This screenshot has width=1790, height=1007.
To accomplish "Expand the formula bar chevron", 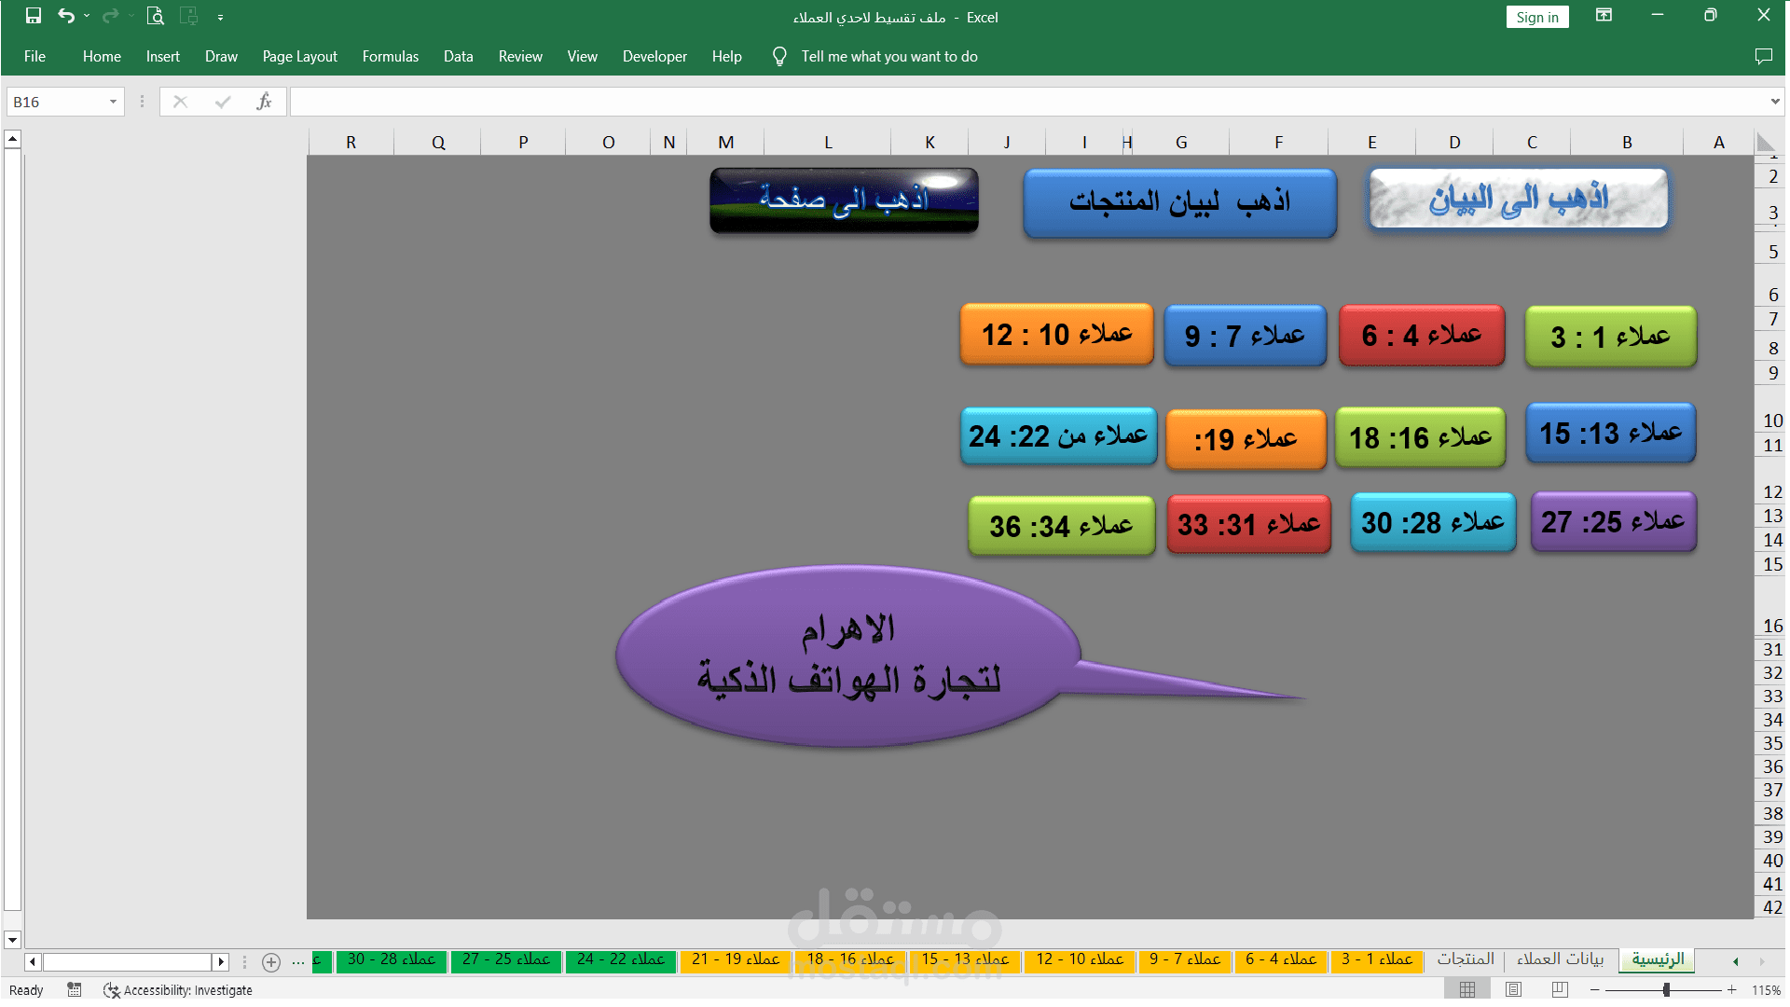I will click(1775, 102).
